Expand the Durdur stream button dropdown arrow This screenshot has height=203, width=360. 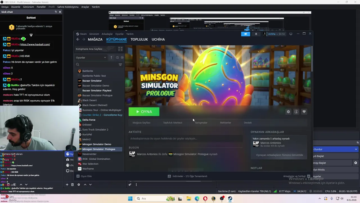tap(356, 149)
